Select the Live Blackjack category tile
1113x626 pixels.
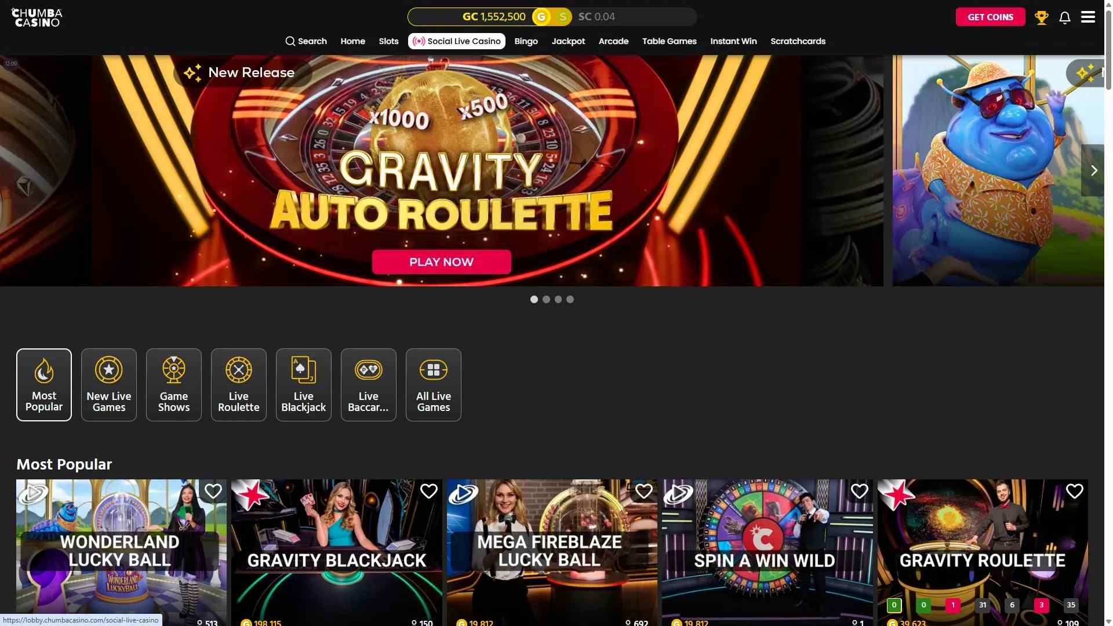tap(304, 385)
